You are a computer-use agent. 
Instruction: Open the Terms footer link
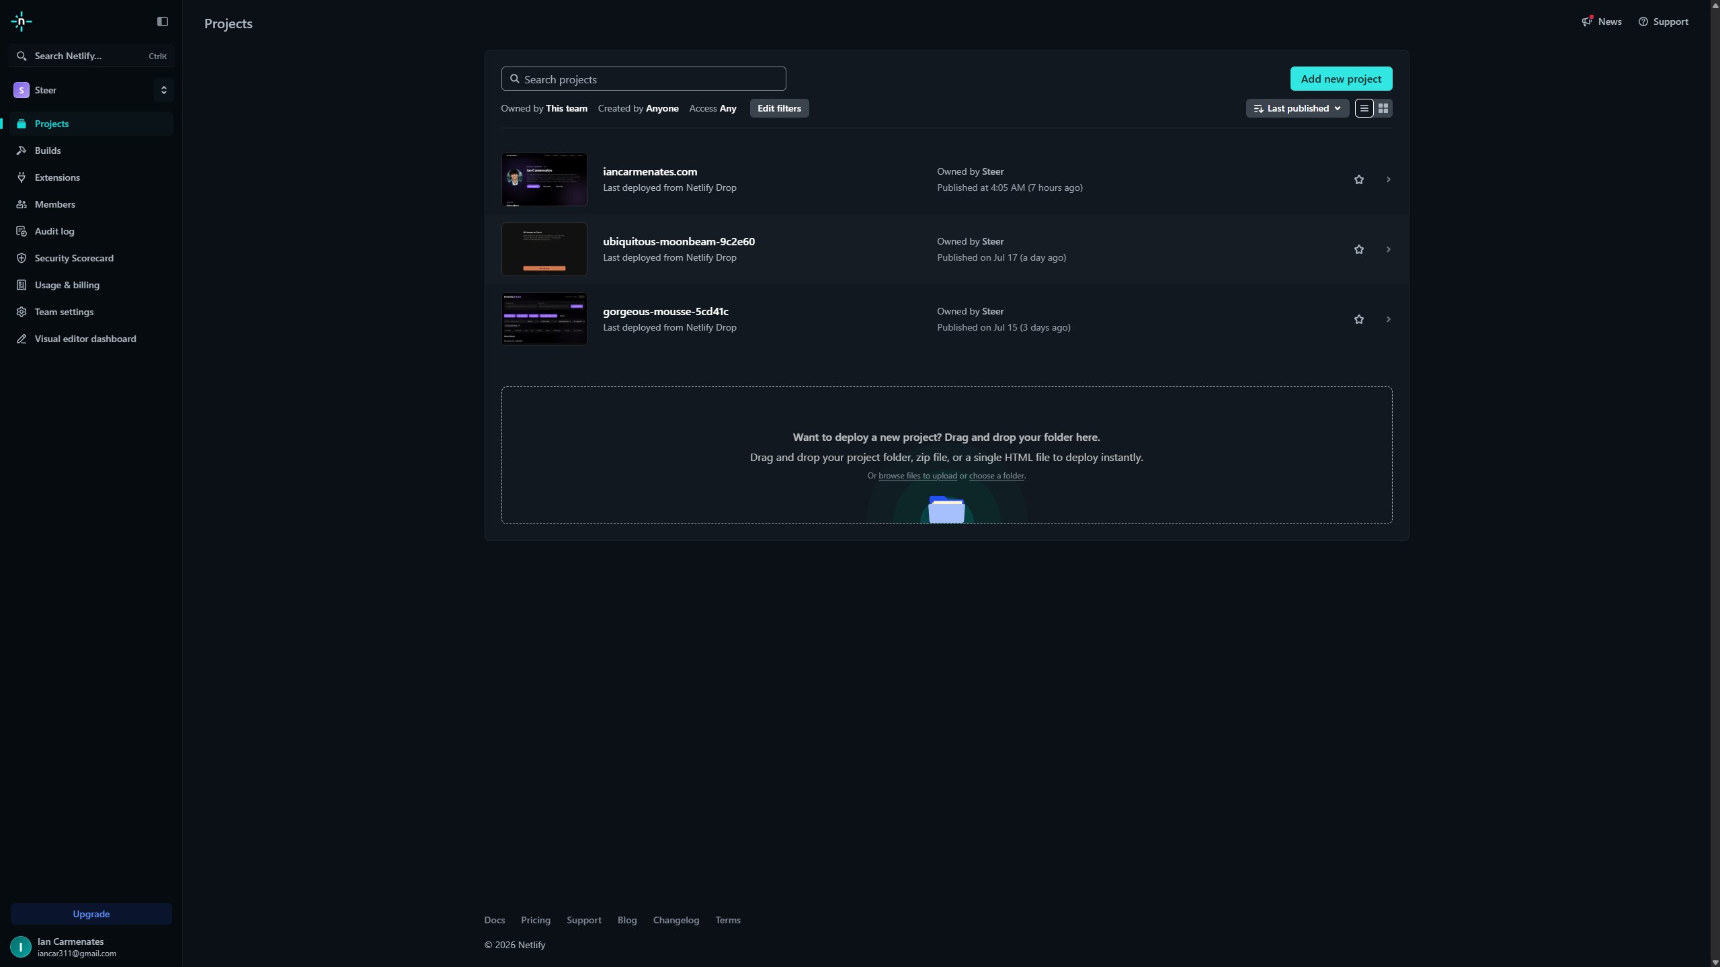(727, 920)
